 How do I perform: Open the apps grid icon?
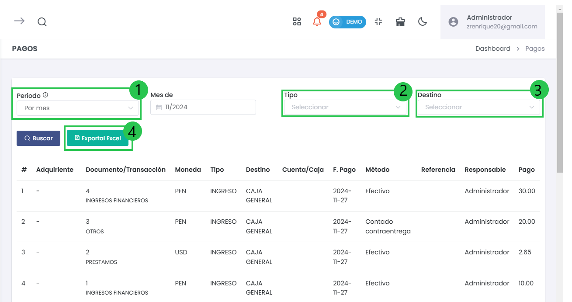click(x=297, y=22)
